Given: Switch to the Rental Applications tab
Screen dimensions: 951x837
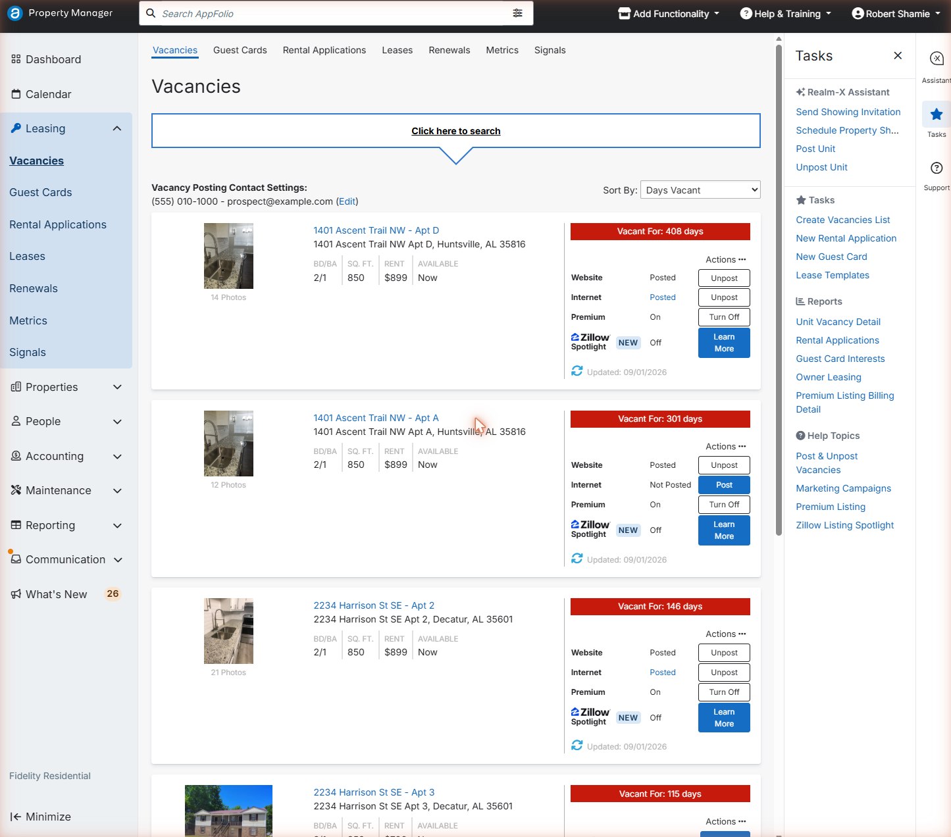Looking at the screenshot, I should pos(324,50).
